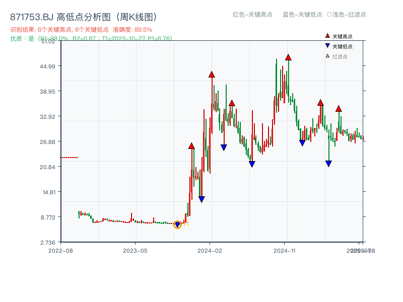Click the blue down triangle below 14.81 level
Viewport: 403px width, 302px height.
tap(201, 198)
